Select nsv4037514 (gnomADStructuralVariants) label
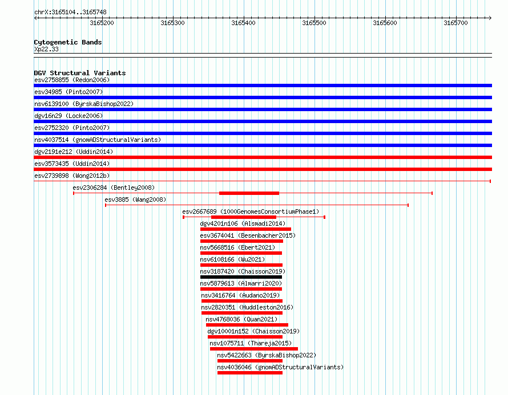Image resolution: width=508 pixels, height=395 pixels. pos(98,140)
